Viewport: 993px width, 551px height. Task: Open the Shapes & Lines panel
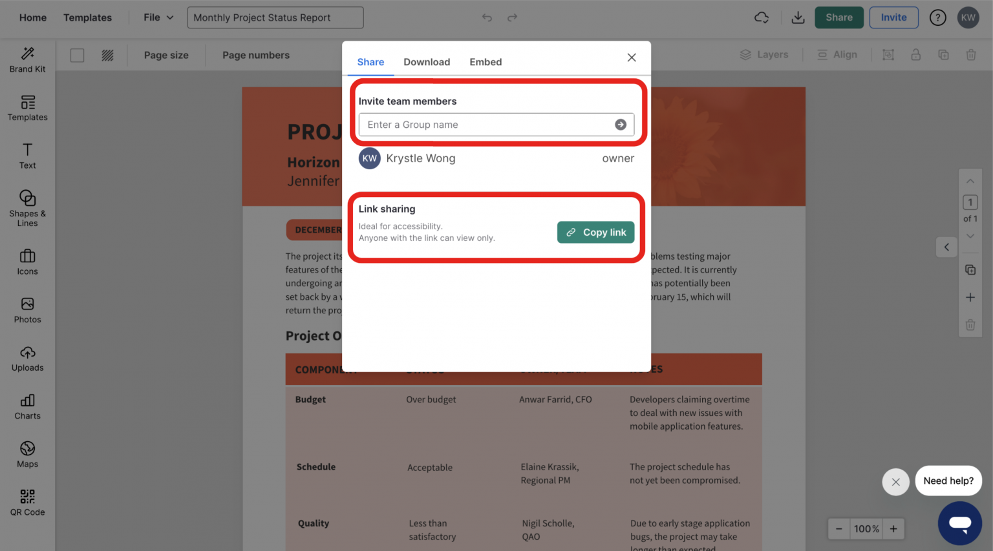tap(27, 207)
